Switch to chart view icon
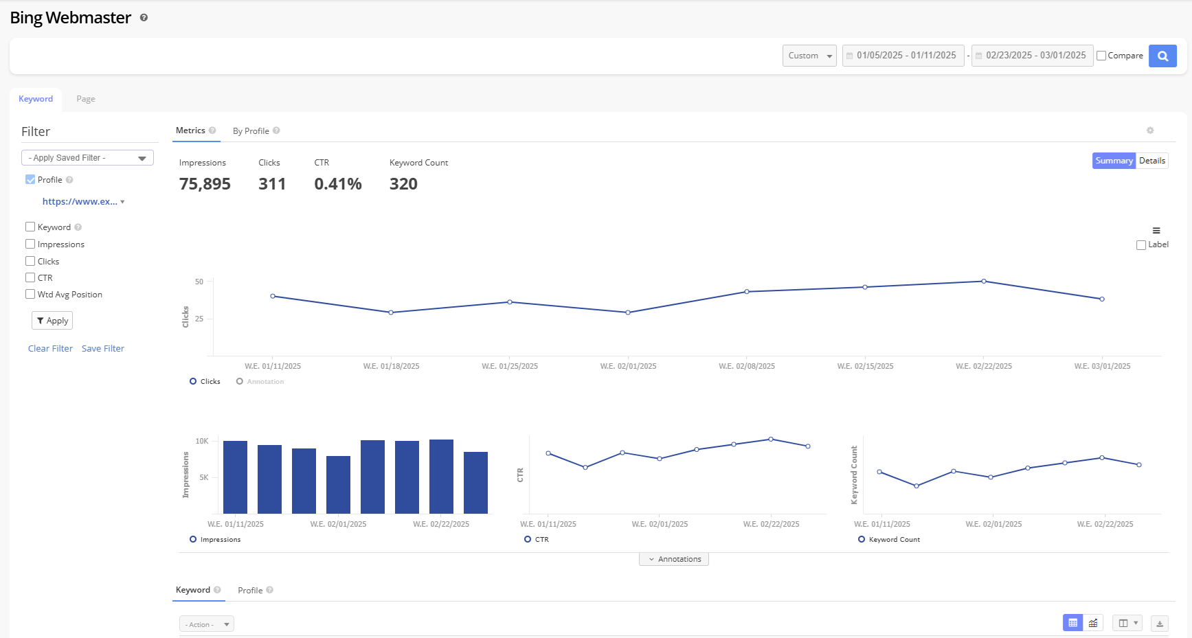1192x638 pixels. 1093,623
